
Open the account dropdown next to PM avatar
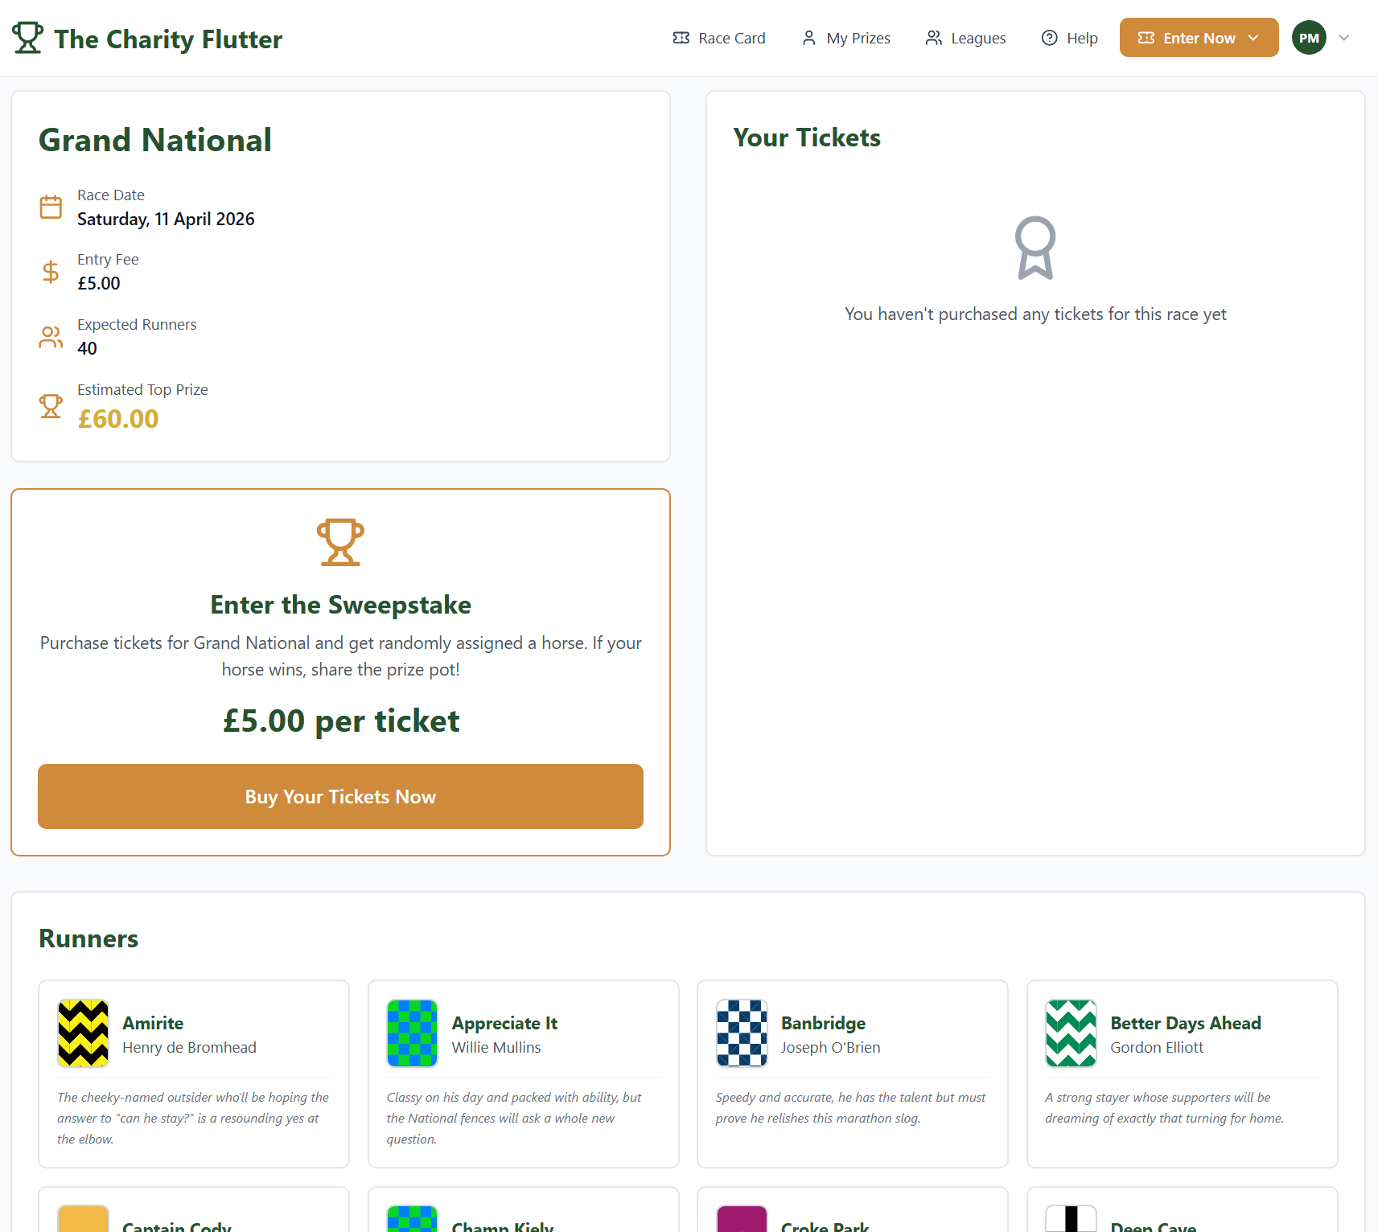(1344, 37)
